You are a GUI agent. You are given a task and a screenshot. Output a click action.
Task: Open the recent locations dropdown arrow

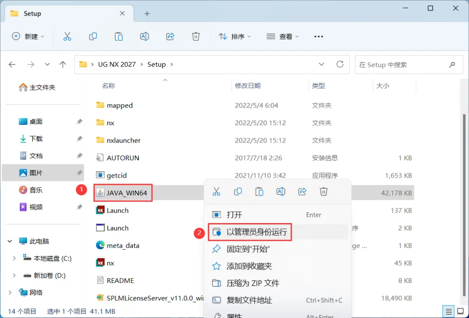pyautogui.click(x=47, y=65)
